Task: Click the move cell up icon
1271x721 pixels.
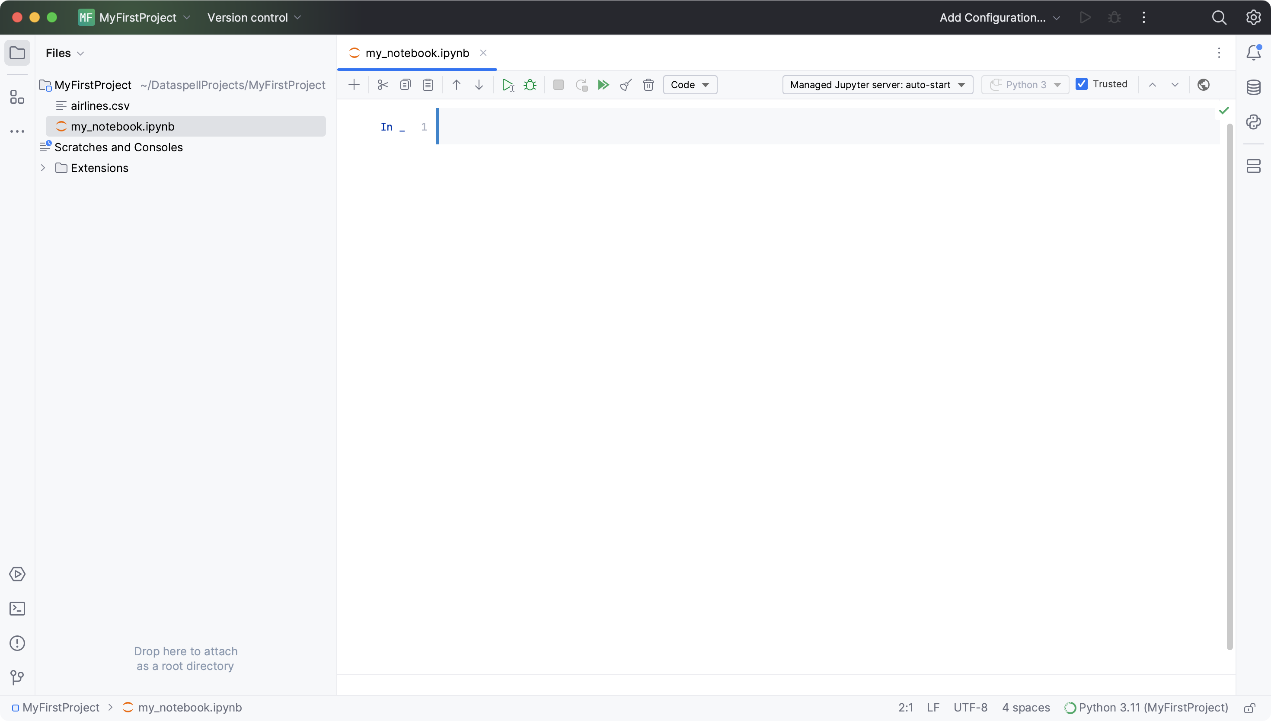Action: click(x=457, y=85)
